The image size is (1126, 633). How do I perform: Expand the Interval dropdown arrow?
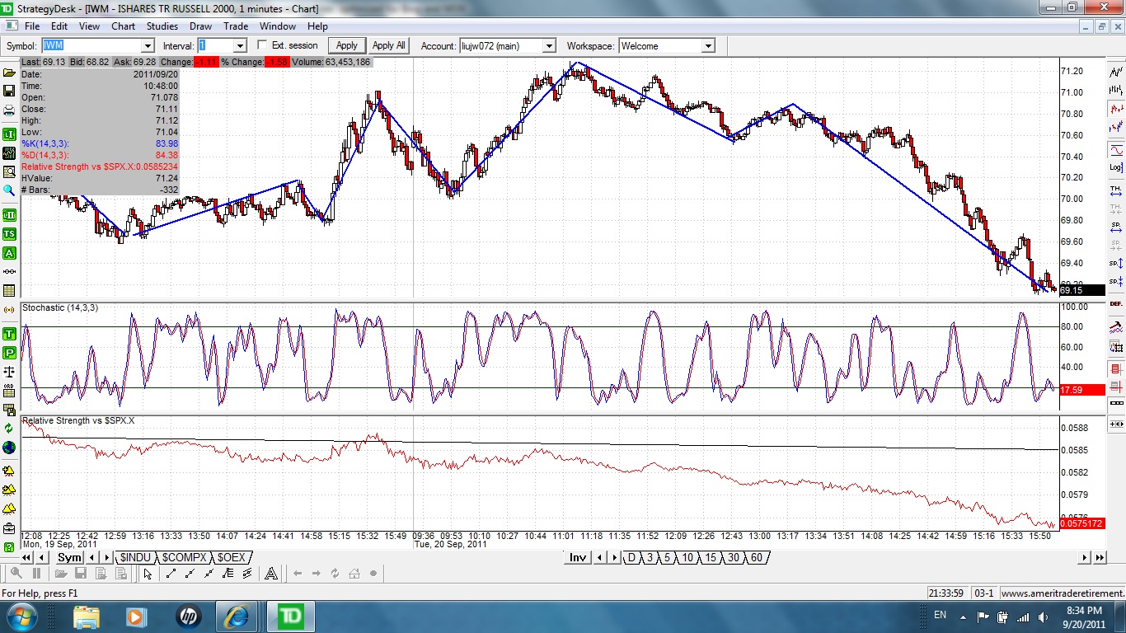(240, 46)
